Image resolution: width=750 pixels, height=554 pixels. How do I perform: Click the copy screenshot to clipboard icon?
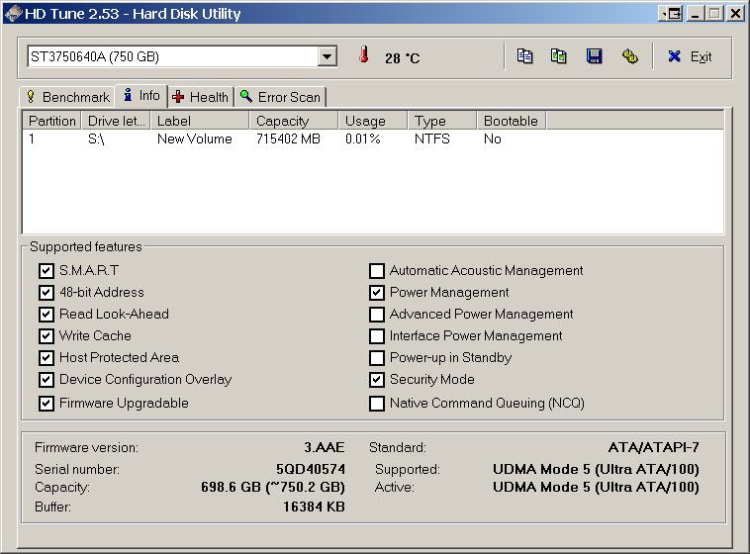pyautogui.click(x=559, y=56)
